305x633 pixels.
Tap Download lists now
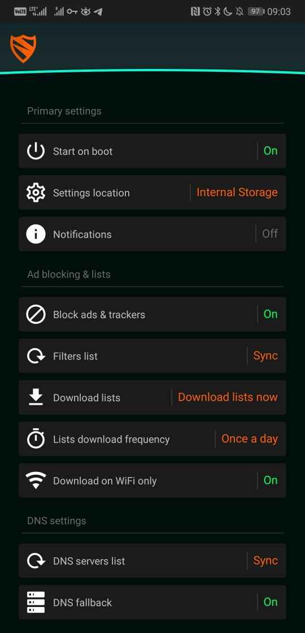point(228,397)
